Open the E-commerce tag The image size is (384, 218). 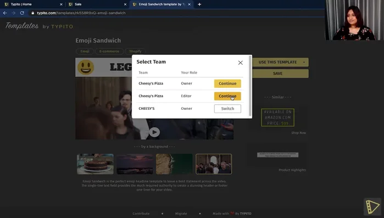[x=109, y=51]
